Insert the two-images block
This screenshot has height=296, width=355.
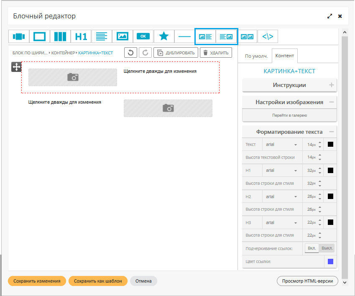(x=247, y=36)
